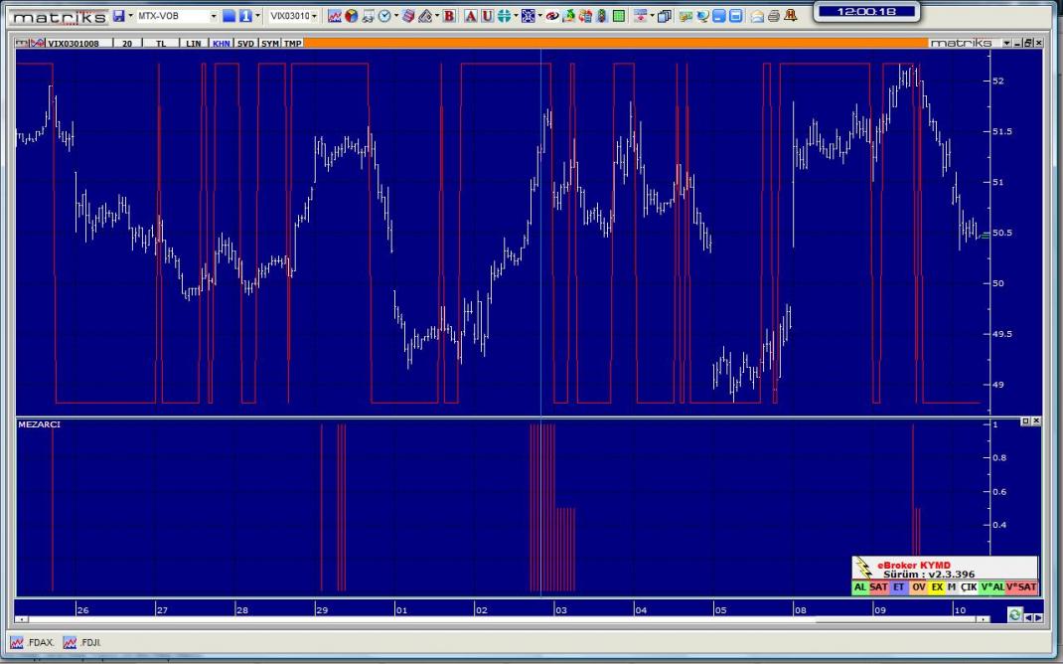Click the printer icon in toolbar
The width and height of the screenshot is (1063, 664).
[x=774, y=16]
